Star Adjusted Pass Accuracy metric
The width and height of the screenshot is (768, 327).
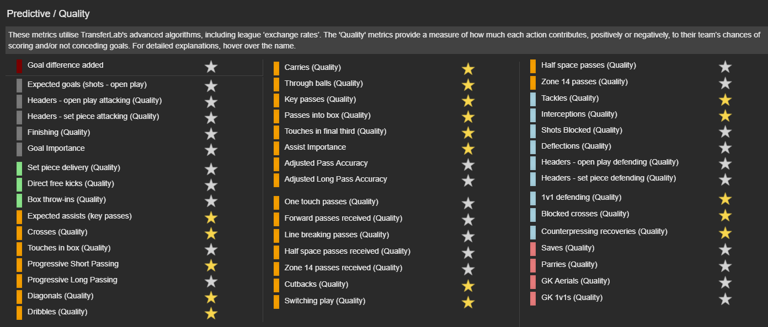coord(468,165)
